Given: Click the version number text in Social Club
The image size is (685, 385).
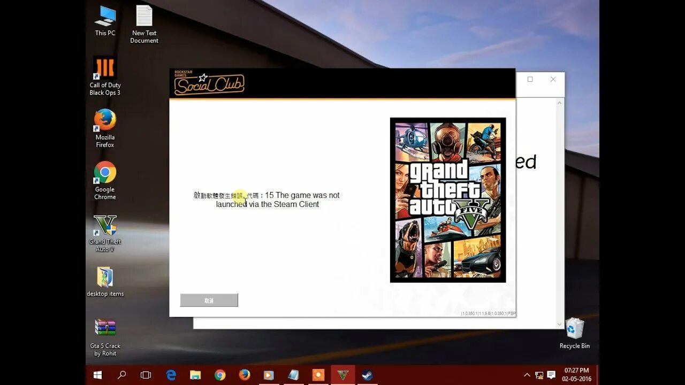Looking at the screenshot, I should (488, 313).
